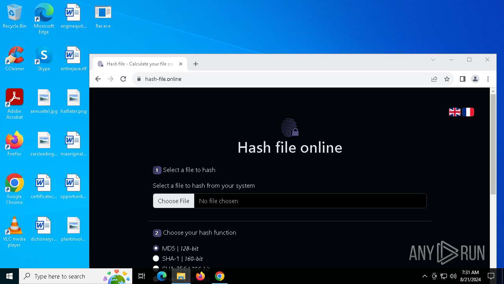The image size is (504, 284).
Task: Show hidden system tray icons
Action: 424,276
